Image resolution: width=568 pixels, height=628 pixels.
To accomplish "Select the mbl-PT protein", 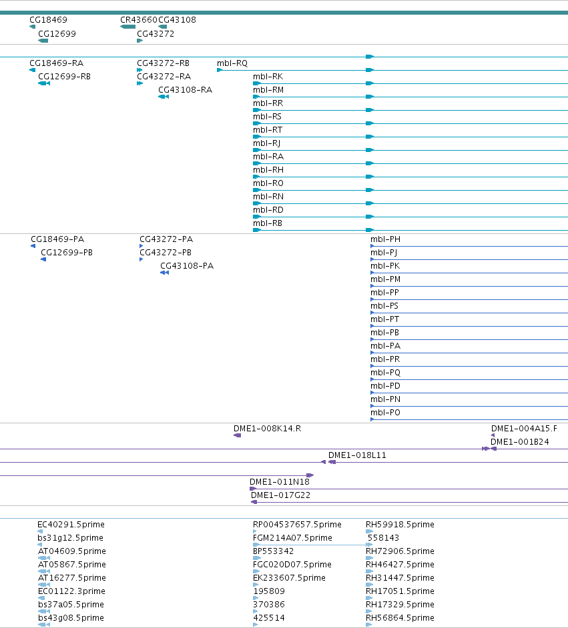I will [x=385, y=319].
